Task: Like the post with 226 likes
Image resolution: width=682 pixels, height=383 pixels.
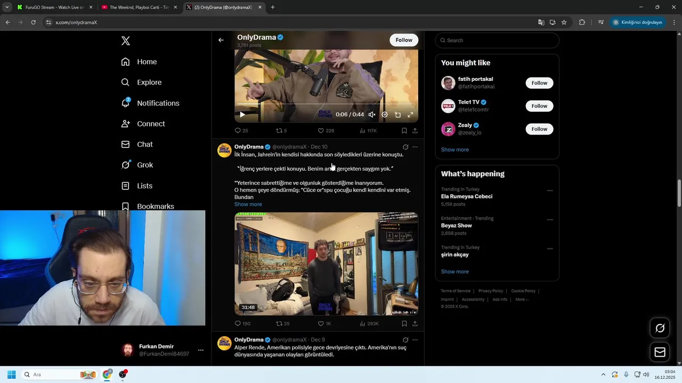Action: [326, 130]
